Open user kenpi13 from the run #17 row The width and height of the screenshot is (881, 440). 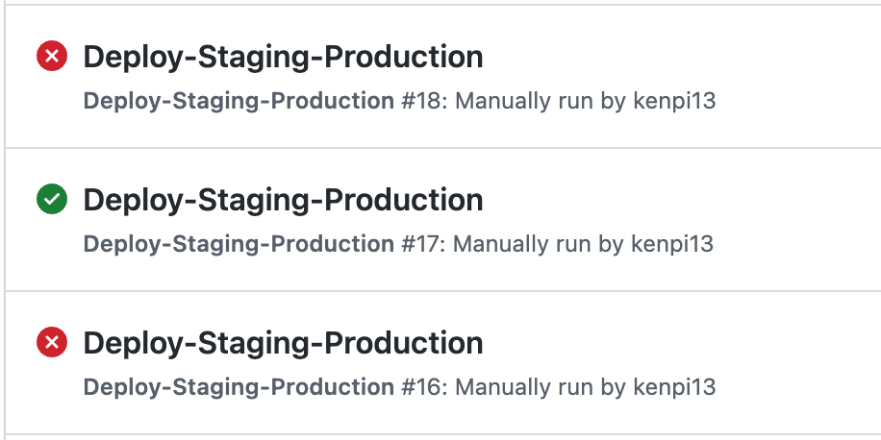pos(672,245)
